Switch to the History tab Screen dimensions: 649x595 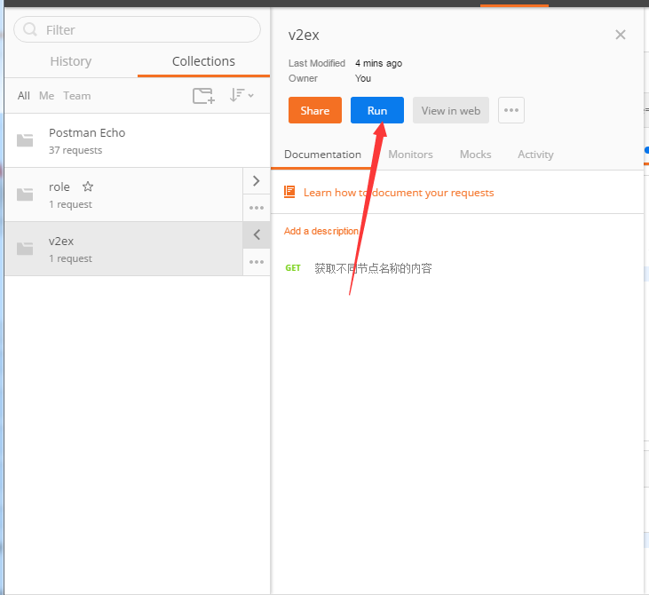coord(71,61)
